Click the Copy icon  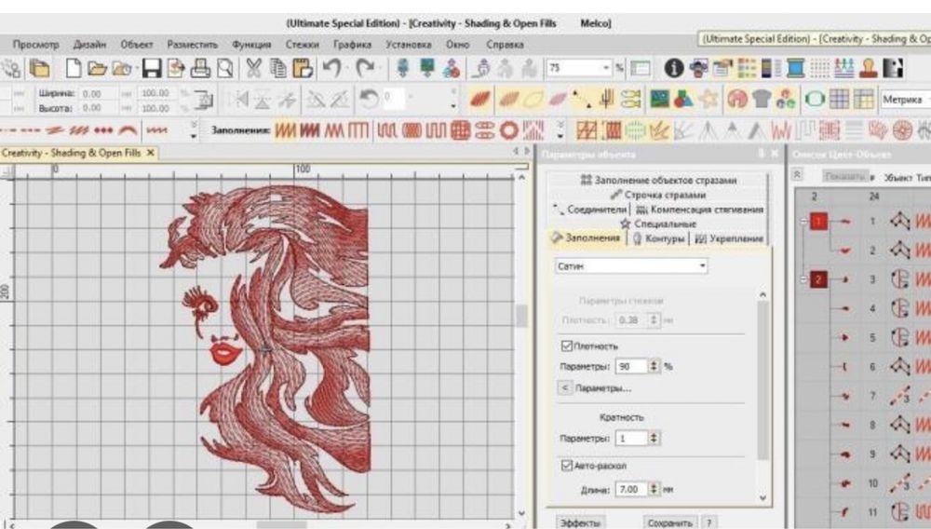click(277, 68)
